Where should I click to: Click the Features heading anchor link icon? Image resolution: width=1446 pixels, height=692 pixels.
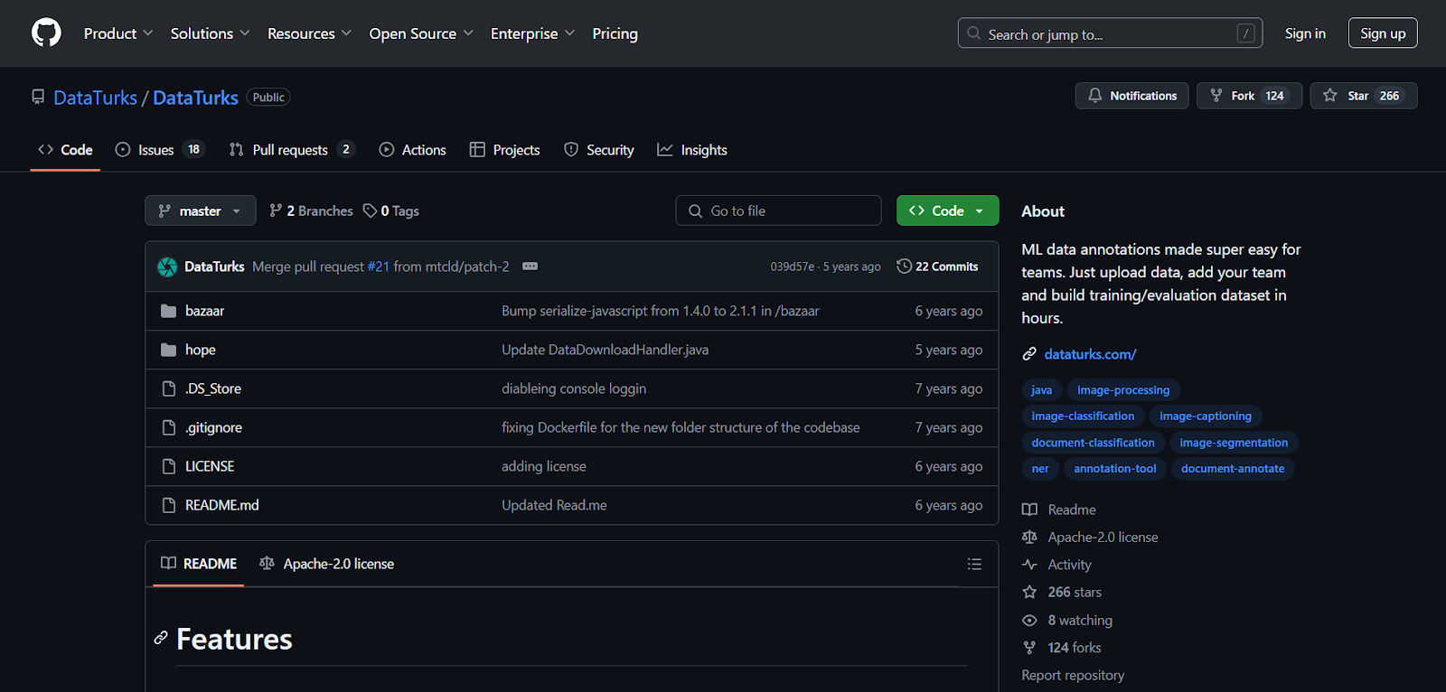(161, 639)
